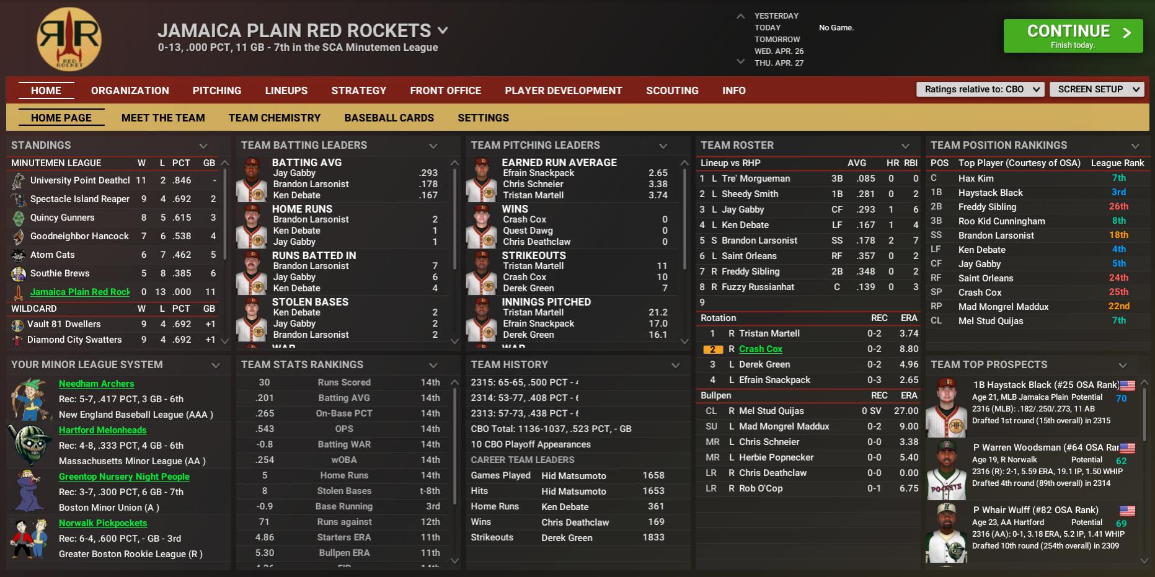Open Crash Cox player link in rotation
This screenshot has width=1155, height=577.
[760, 349]
